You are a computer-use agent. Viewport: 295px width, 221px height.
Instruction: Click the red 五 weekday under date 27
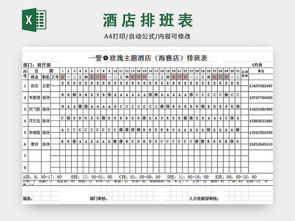[x=214, y=77]
